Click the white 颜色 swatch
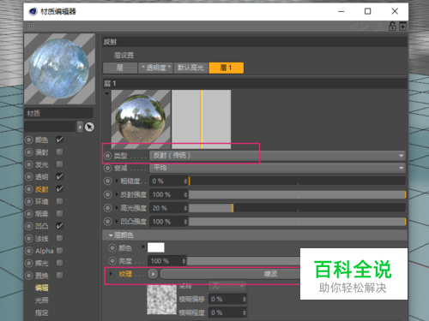The image size is (429, 321). 156,247
